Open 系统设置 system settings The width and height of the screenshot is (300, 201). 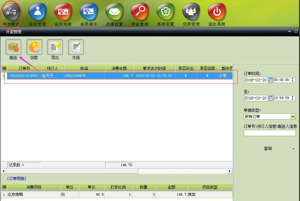166,15
